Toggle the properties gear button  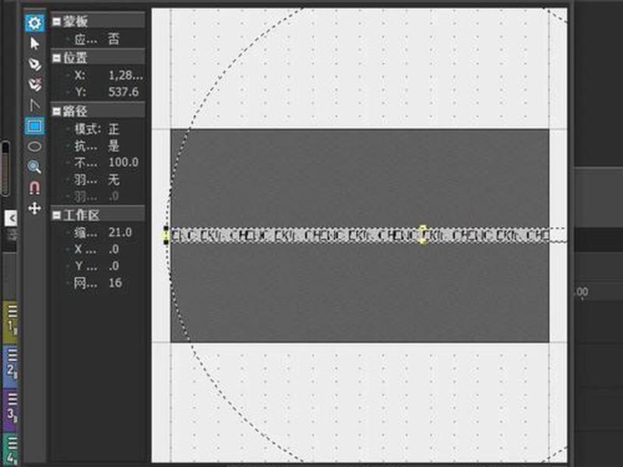[x=34, y=23]
